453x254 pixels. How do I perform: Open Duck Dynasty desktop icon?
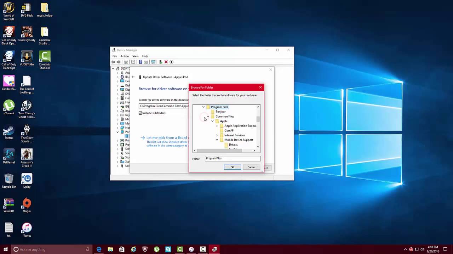pos(27,35)
